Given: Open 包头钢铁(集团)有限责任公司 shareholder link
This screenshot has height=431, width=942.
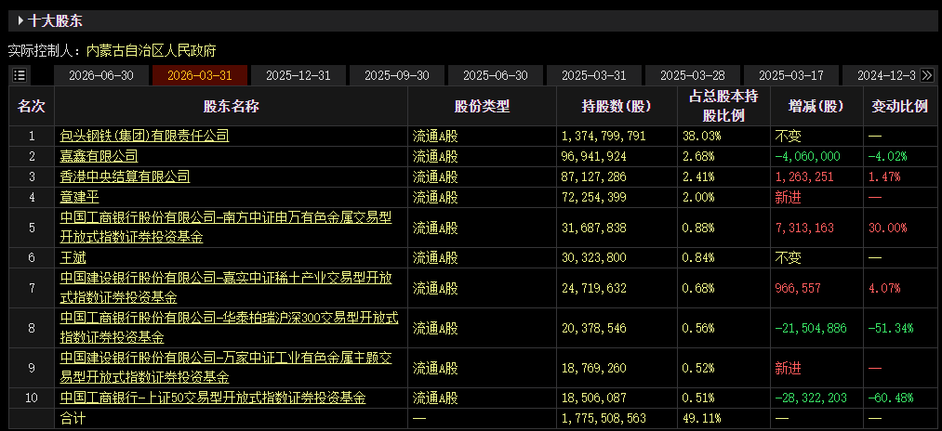Looking at the screenshot, I should click(x=145, y=136).
